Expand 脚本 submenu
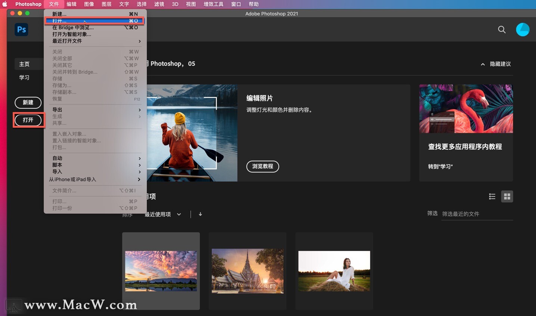The height and width of the screenshot is (316, 536). point(95,165)
